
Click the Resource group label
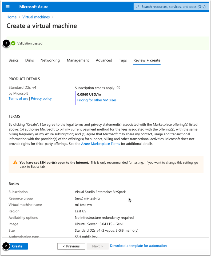pyautogui.click(x=21, y=198)
